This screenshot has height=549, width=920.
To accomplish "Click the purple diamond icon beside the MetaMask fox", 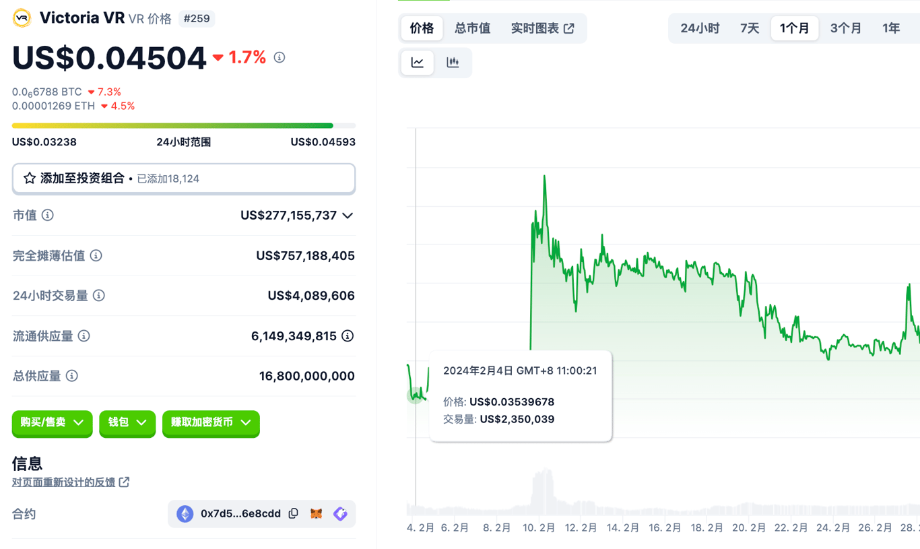I will [x=340, y=514].
